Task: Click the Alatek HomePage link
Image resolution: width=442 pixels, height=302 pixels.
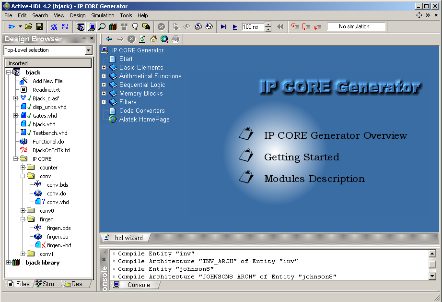Action: 144,120
